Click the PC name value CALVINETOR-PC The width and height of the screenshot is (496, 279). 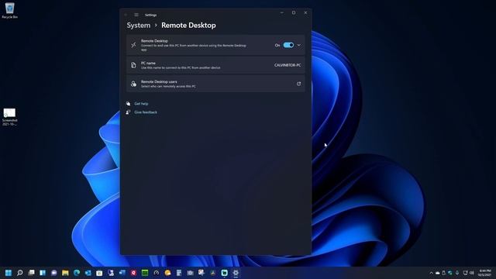click(x=288, y=65)
